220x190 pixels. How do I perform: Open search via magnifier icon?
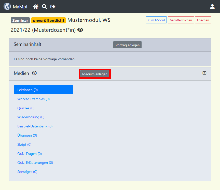[44, 7]
